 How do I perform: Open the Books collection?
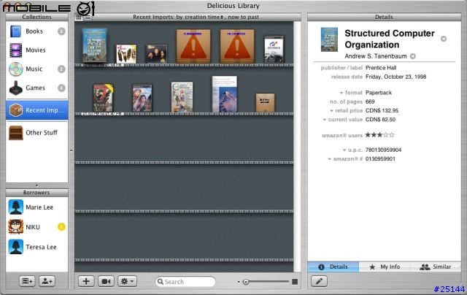coord(36,31)
